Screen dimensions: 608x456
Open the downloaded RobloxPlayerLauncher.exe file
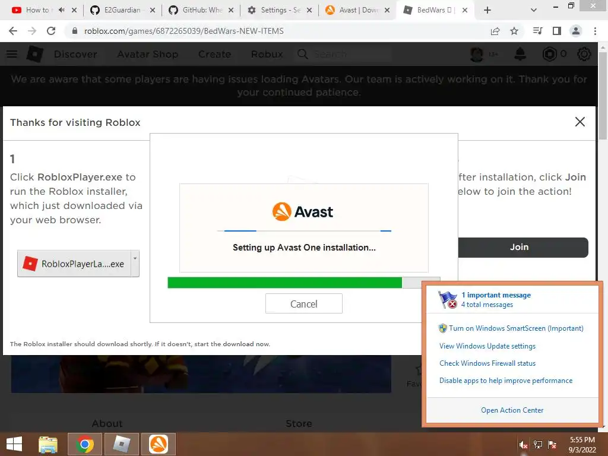(x=74, y=264)
